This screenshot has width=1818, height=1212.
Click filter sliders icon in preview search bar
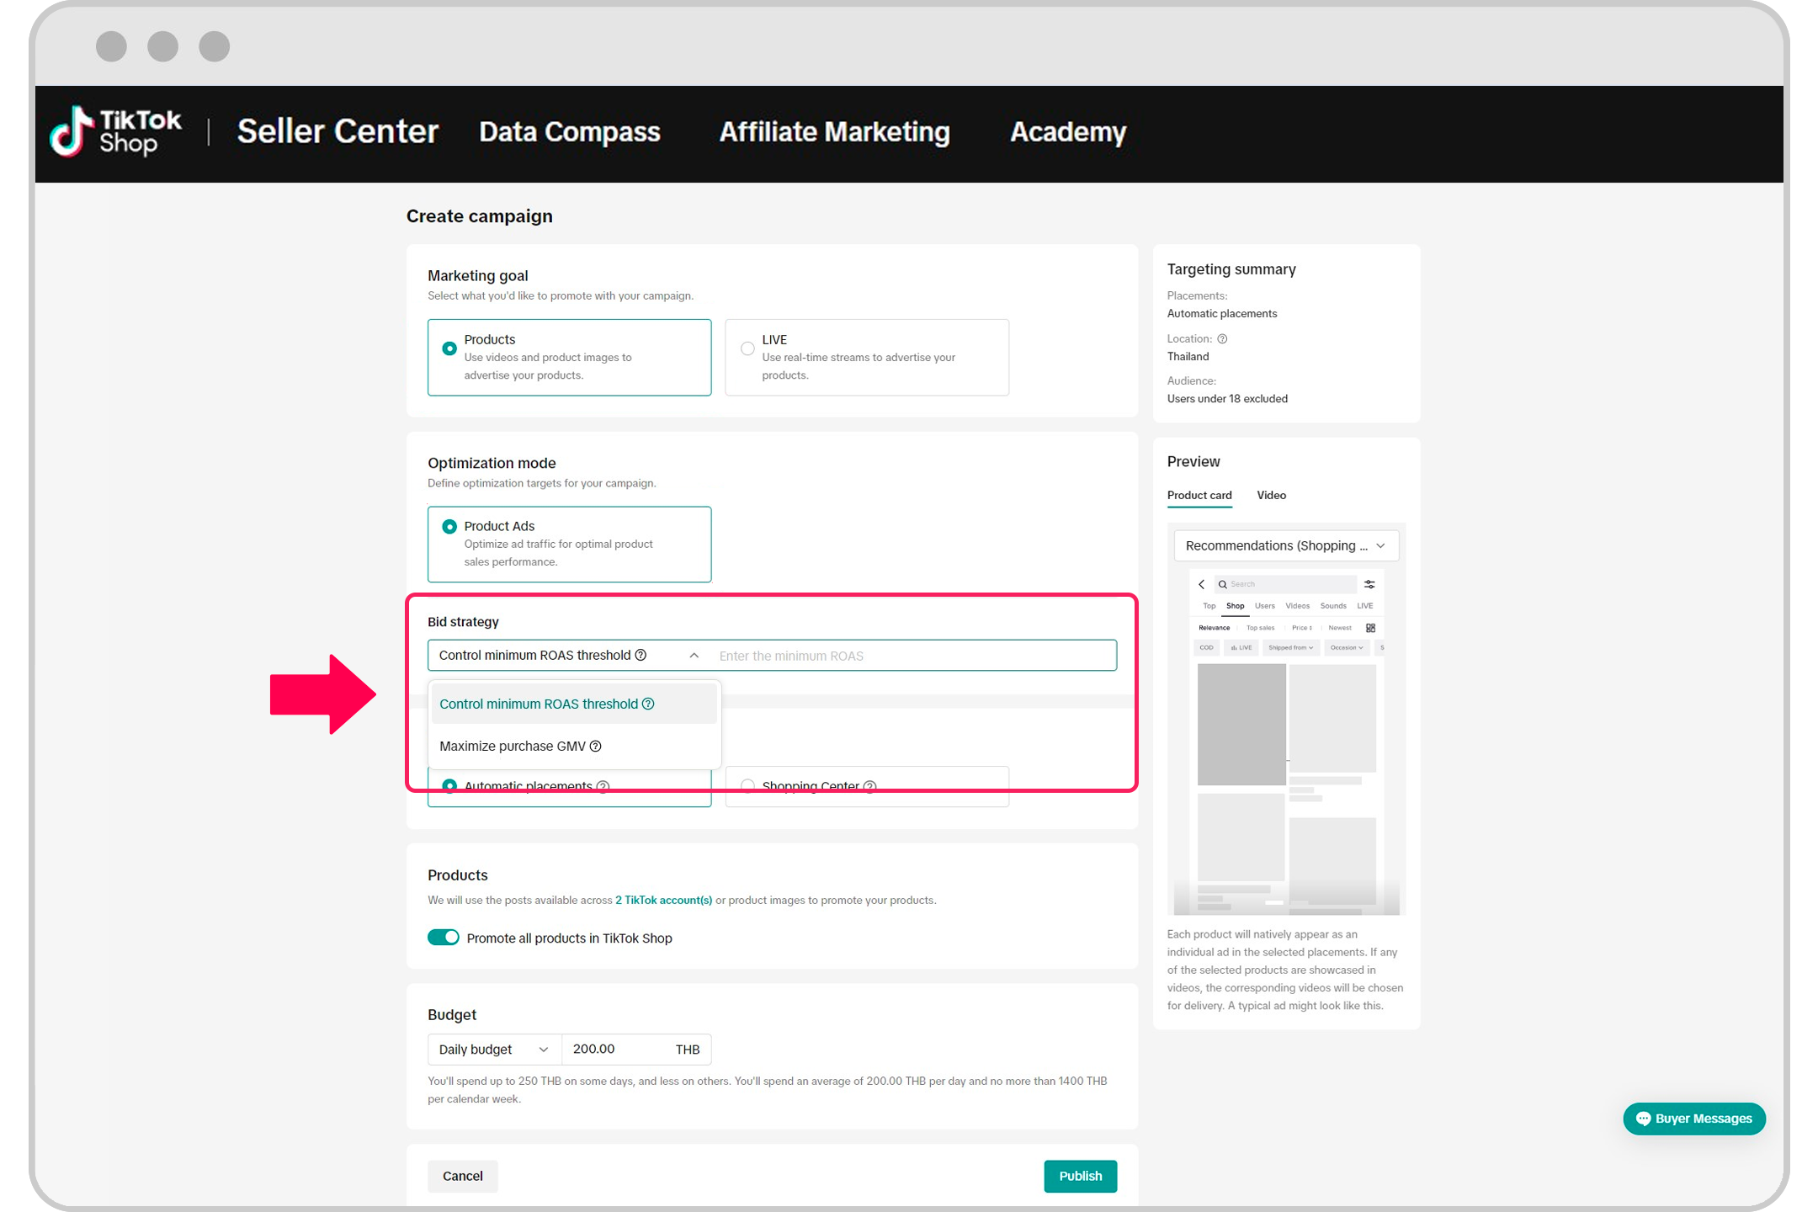coord(1369,584)
